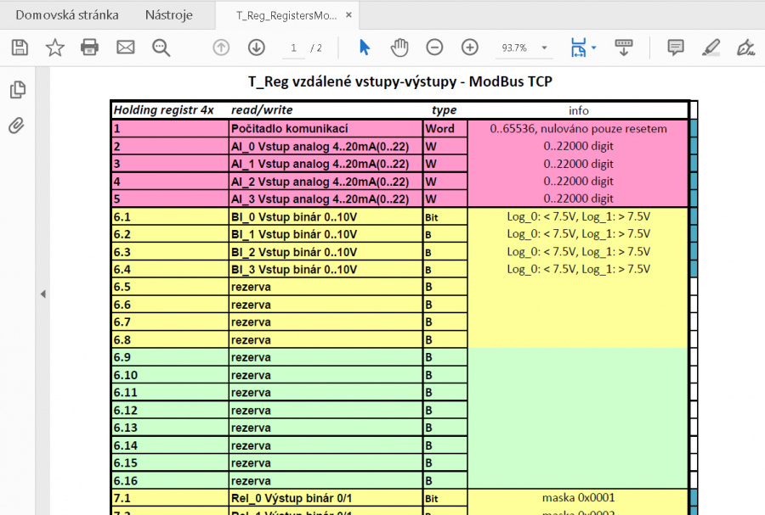Screen dimensions: 765x515
Task: Click the '/ 2' total pages label
Action: 316,48
